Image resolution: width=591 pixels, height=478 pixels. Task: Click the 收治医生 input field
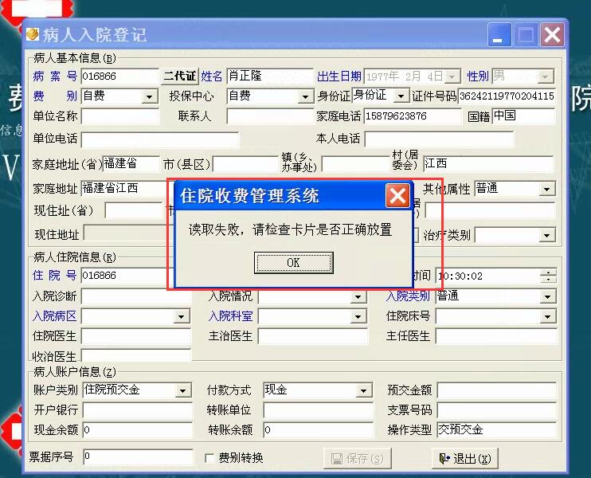point(136,355)
